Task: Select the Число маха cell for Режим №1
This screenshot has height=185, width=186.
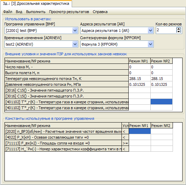Action: click(139, 67)
